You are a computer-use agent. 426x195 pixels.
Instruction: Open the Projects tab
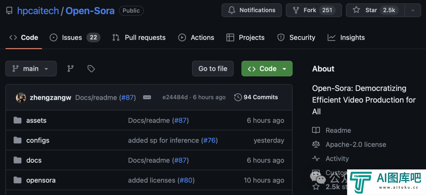click(x=245, y=37)
